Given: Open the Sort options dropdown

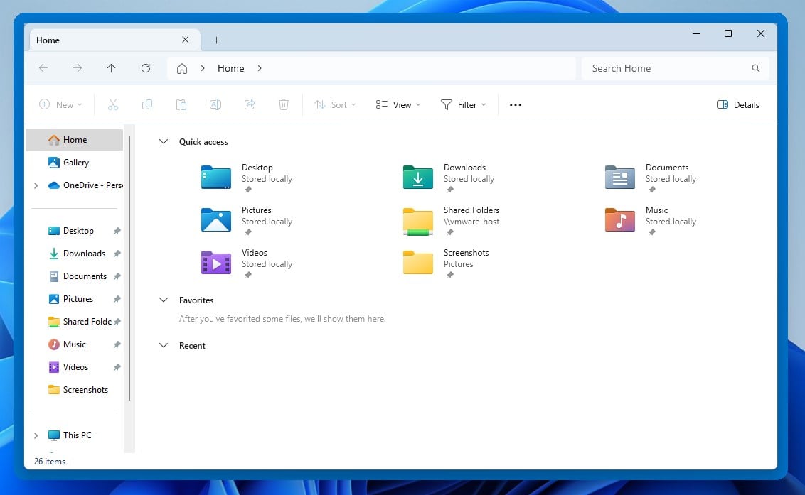Looking at the screenshot, I should point(335,104).
